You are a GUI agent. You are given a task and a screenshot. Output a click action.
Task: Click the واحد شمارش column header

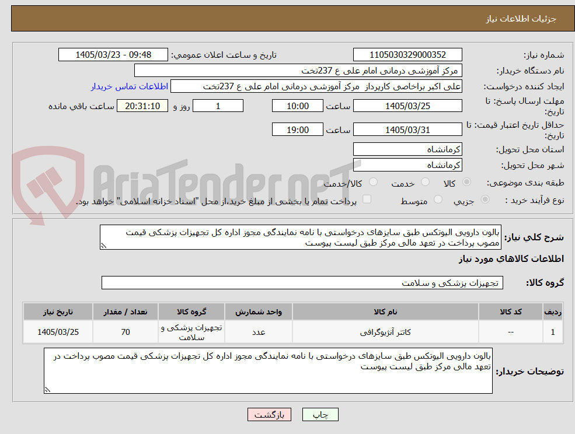click(258, 311)
